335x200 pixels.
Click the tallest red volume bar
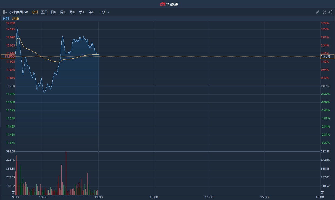coord(66,173)
